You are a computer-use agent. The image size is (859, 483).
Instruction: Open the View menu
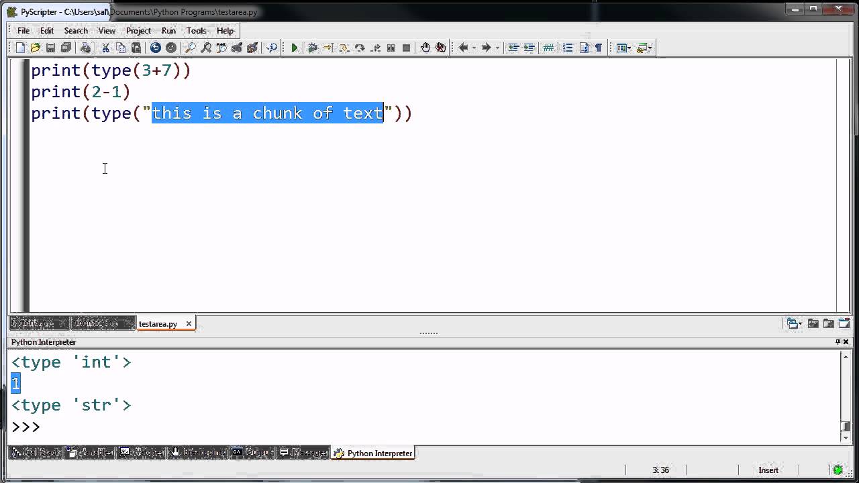click(107, 31)
